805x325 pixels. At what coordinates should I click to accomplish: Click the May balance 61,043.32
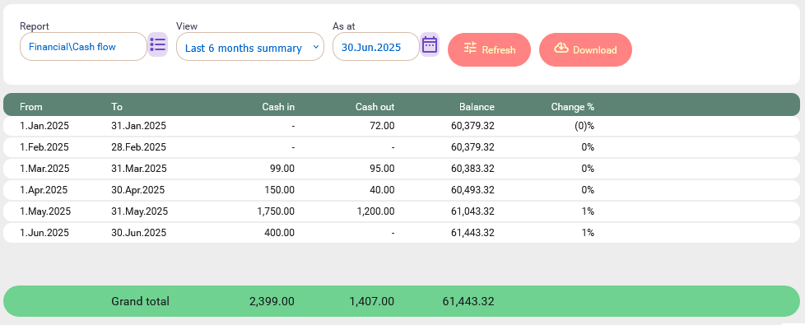coord(472,211)
